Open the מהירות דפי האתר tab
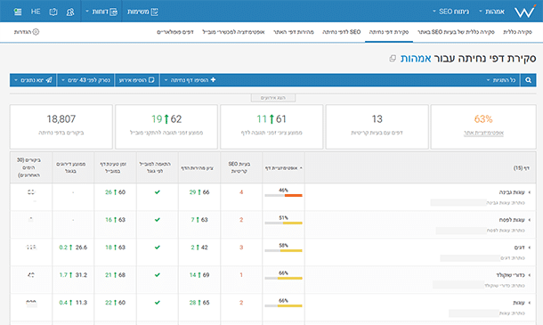The image size is (543, 325). tap(294, 32)
